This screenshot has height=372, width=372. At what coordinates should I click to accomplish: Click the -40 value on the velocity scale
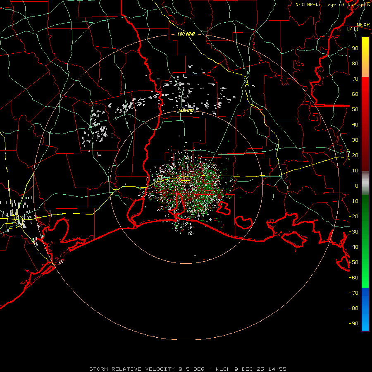coord(353,247)
